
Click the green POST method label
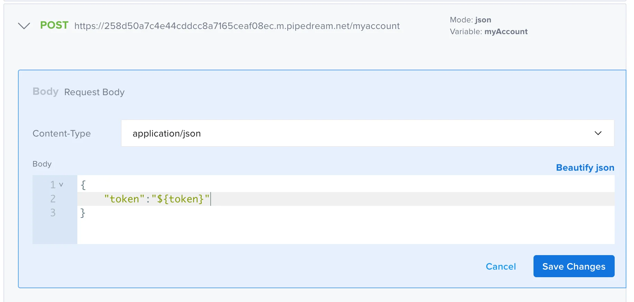click(x=54, y=25)
